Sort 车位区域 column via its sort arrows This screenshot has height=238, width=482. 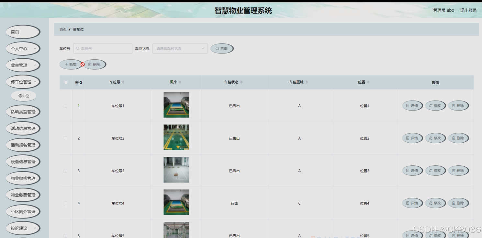[307, 82]
